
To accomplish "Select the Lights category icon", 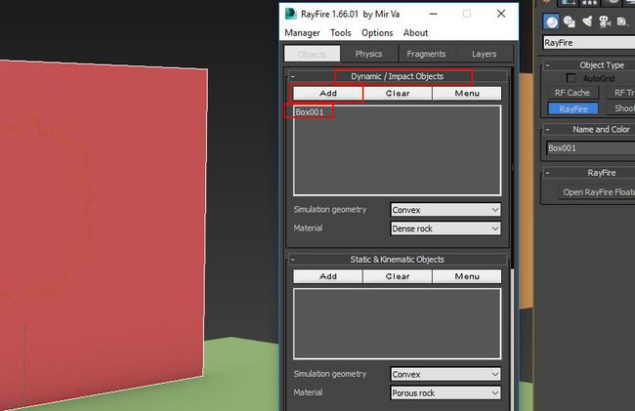I will click(x=587, y=21).
